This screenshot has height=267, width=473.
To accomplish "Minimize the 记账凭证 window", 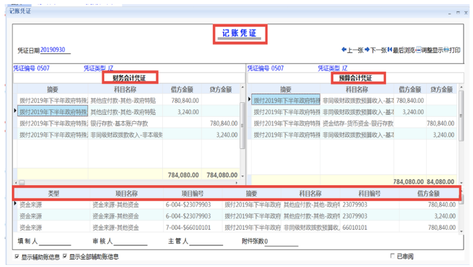I will pos(450,13).
